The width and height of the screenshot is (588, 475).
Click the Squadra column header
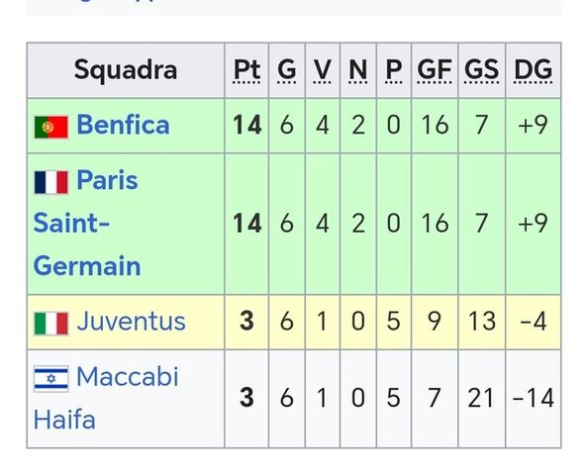[126, 70]
